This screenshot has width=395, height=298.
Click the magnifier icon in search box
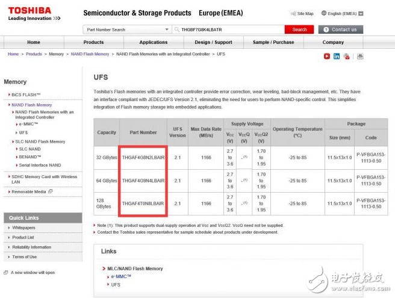tap(176, 29)
